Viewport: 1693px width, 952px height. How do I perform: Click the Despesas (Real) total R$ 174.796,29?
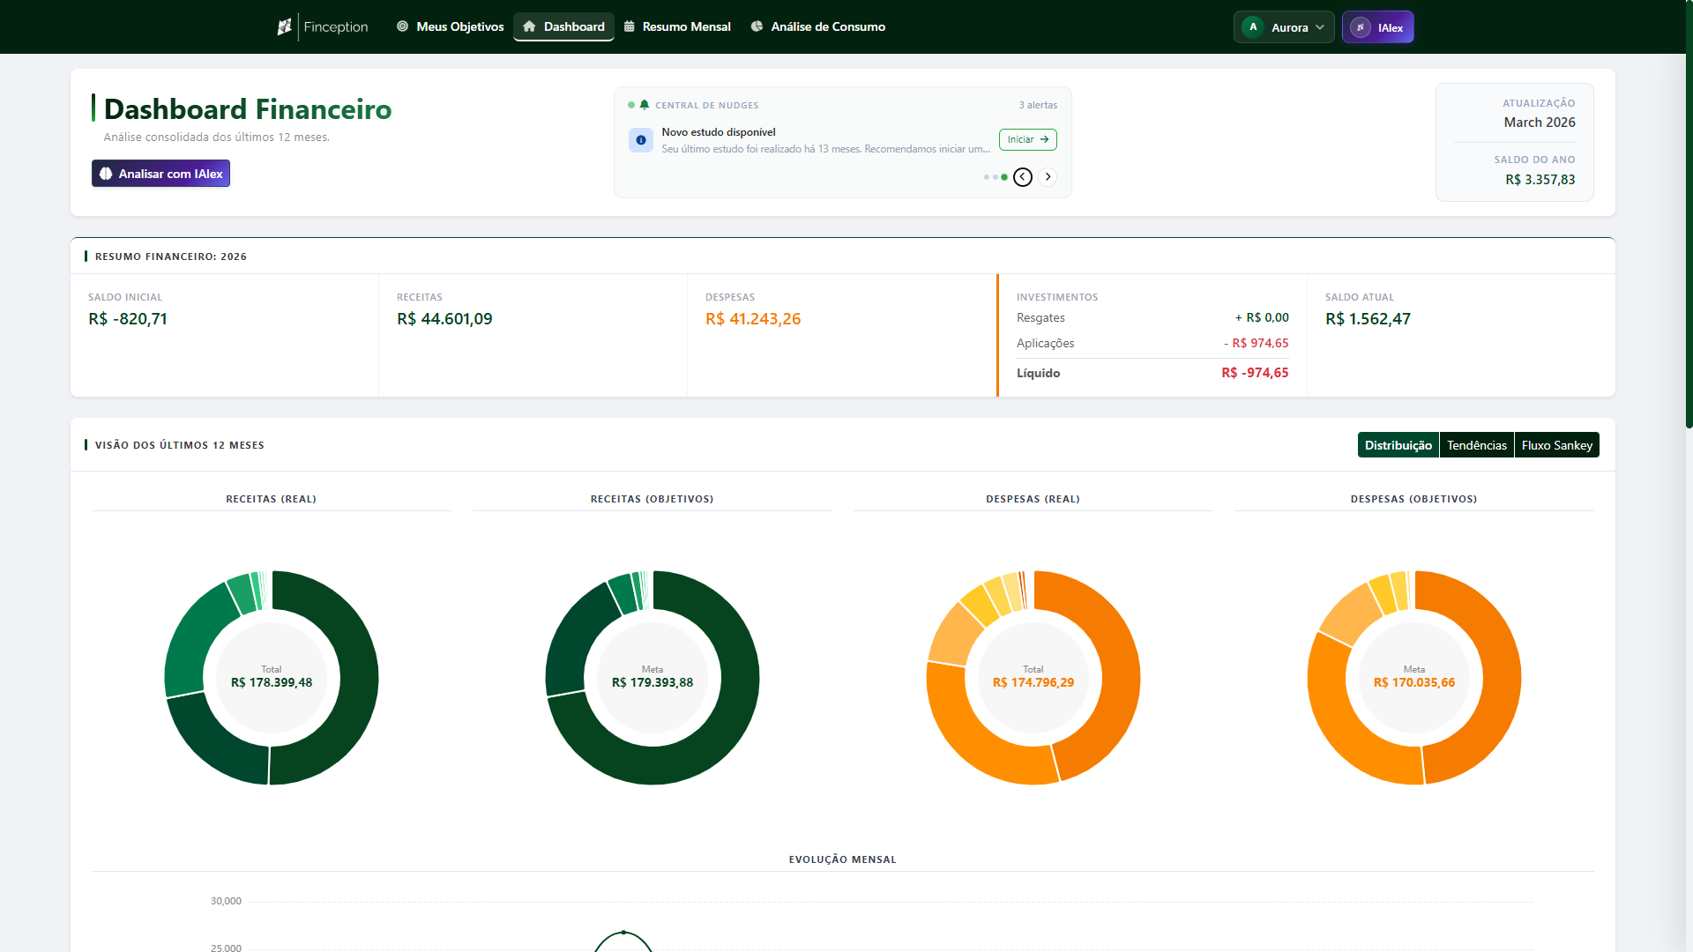[1033, 682]
